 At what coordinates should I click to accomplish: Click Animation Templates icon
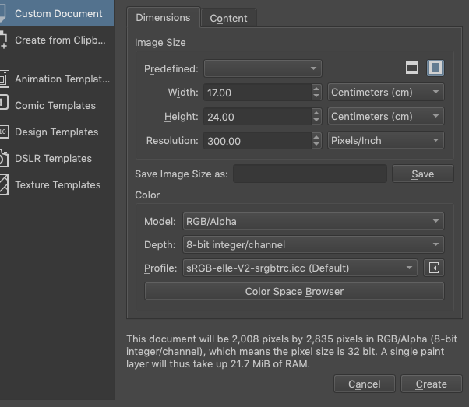tap(4, 79)
